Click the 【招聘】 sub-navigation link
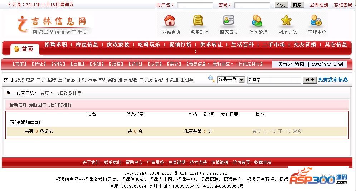 coord(116,64)
